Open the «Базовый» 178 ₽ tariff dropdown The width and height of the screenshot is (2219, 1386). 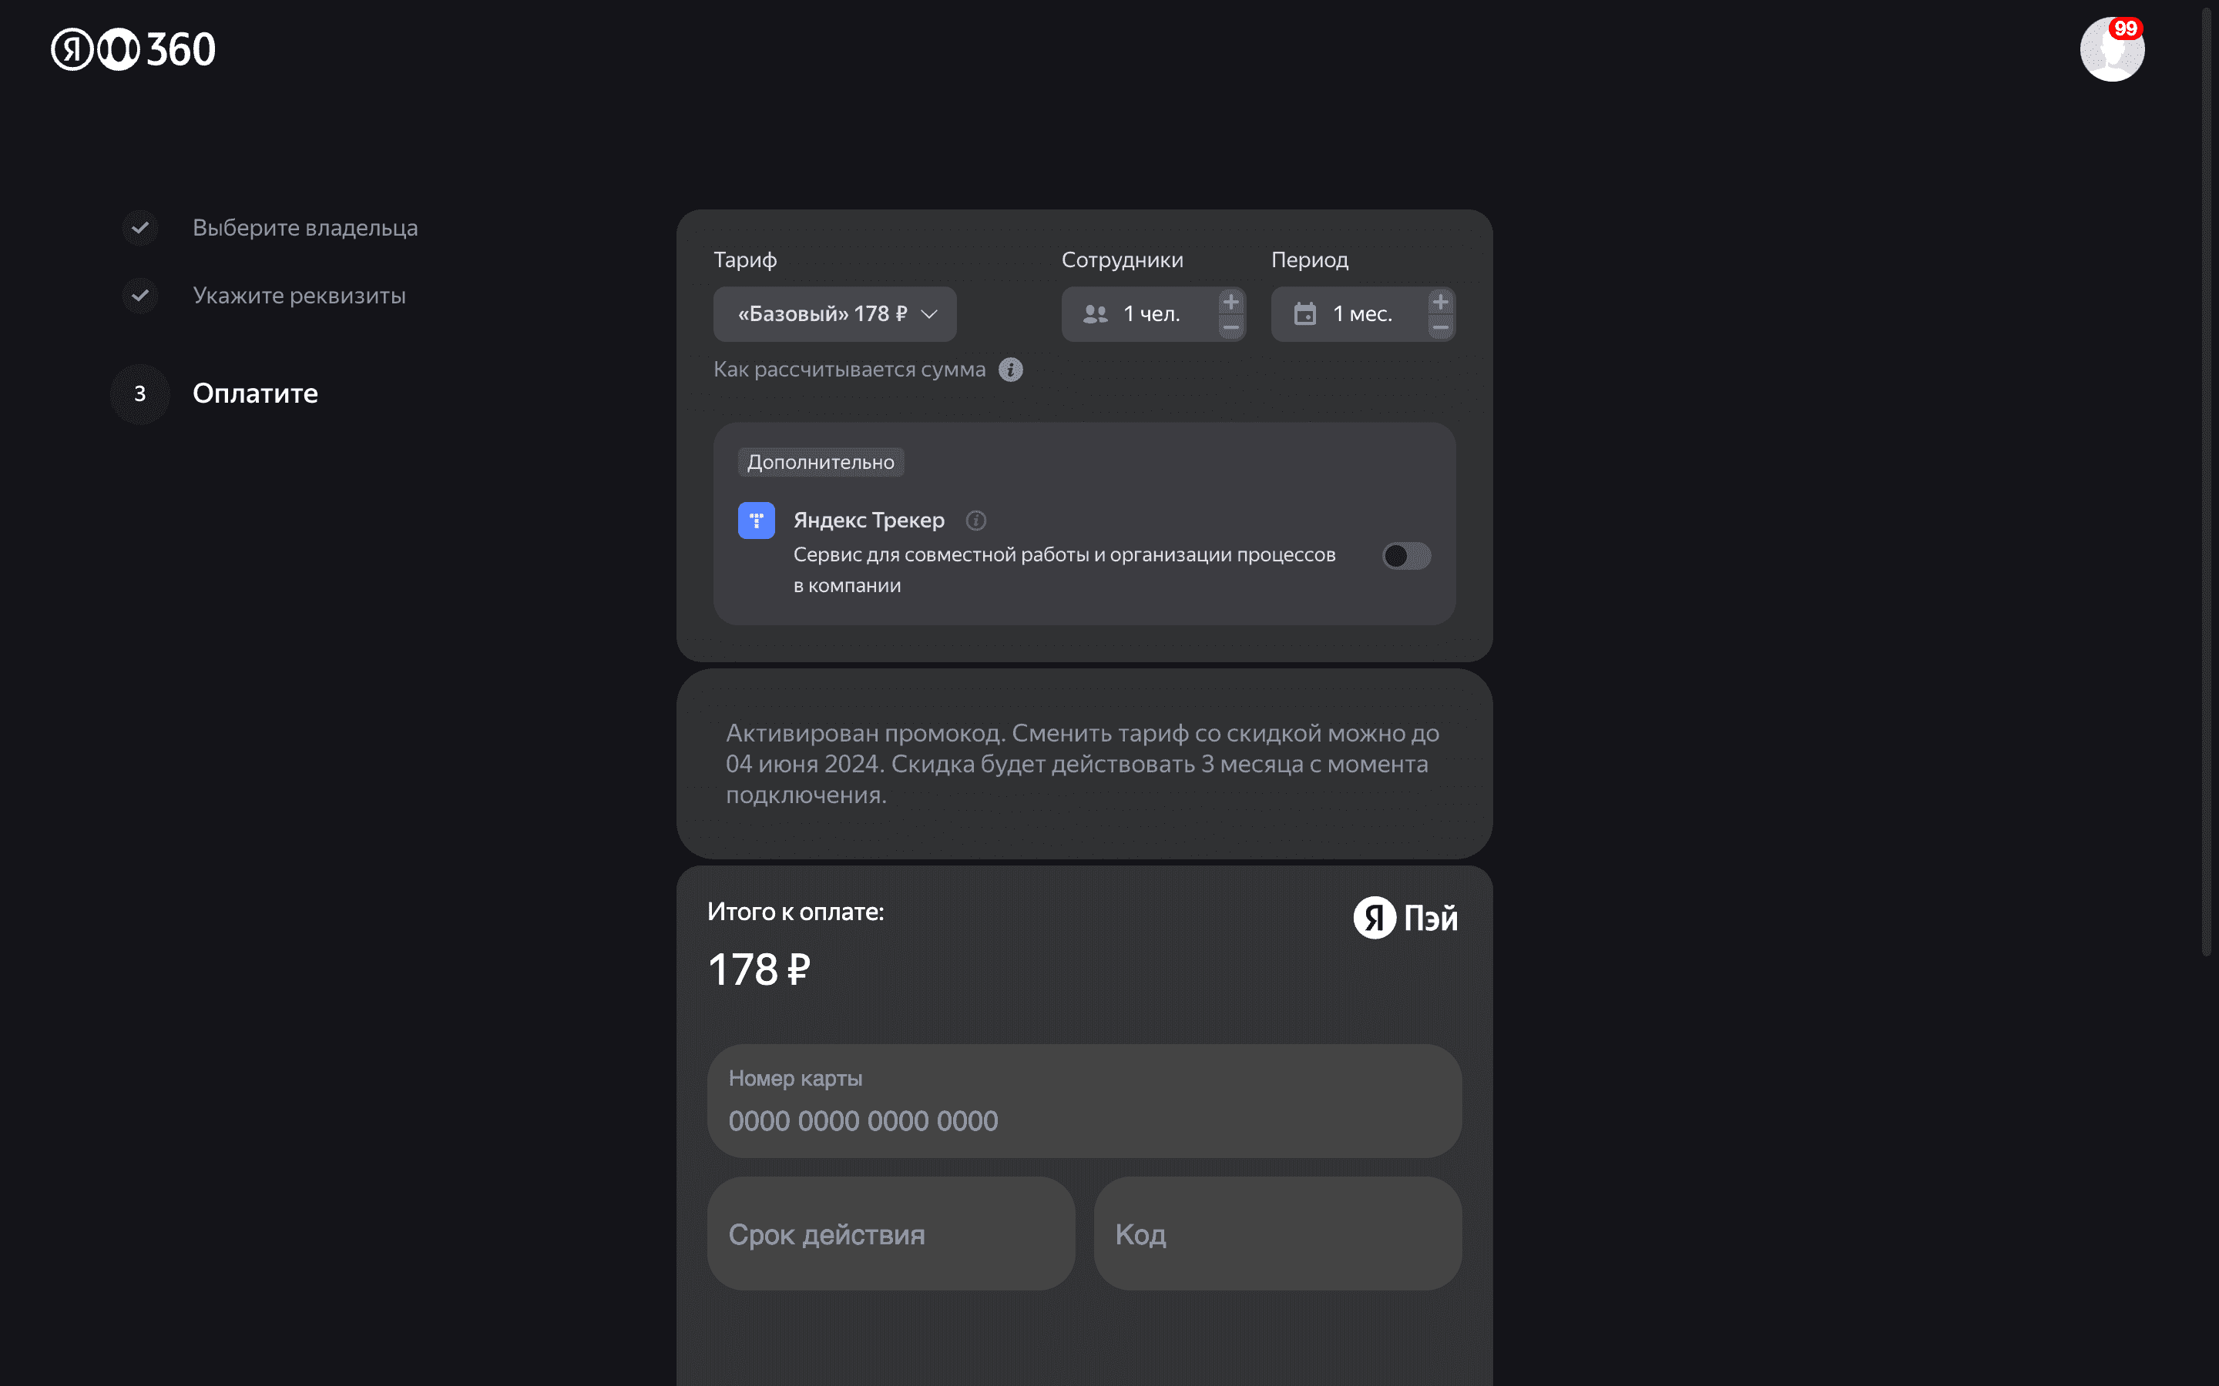(834, 314)
